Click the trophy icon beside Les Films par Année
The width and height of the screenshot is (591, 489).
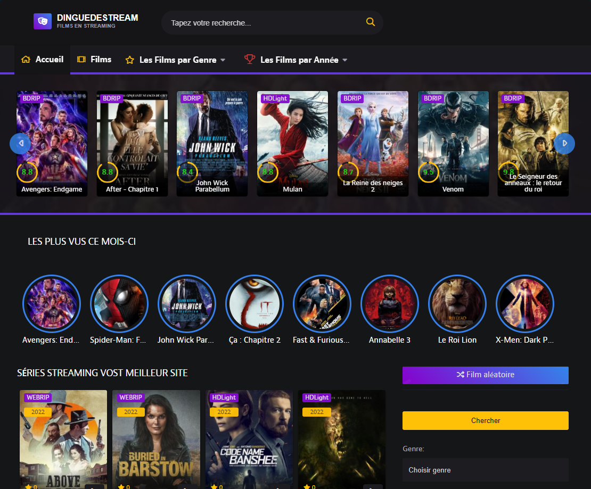point(250,60)
